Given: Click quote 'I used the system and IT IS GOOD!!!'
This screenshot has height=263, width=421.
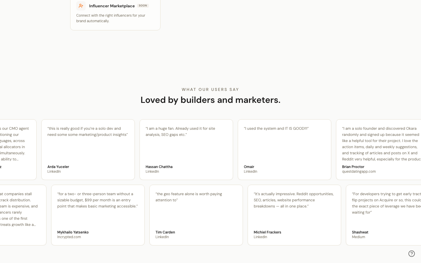Looking at the screenshot, I should click(276, 129).
